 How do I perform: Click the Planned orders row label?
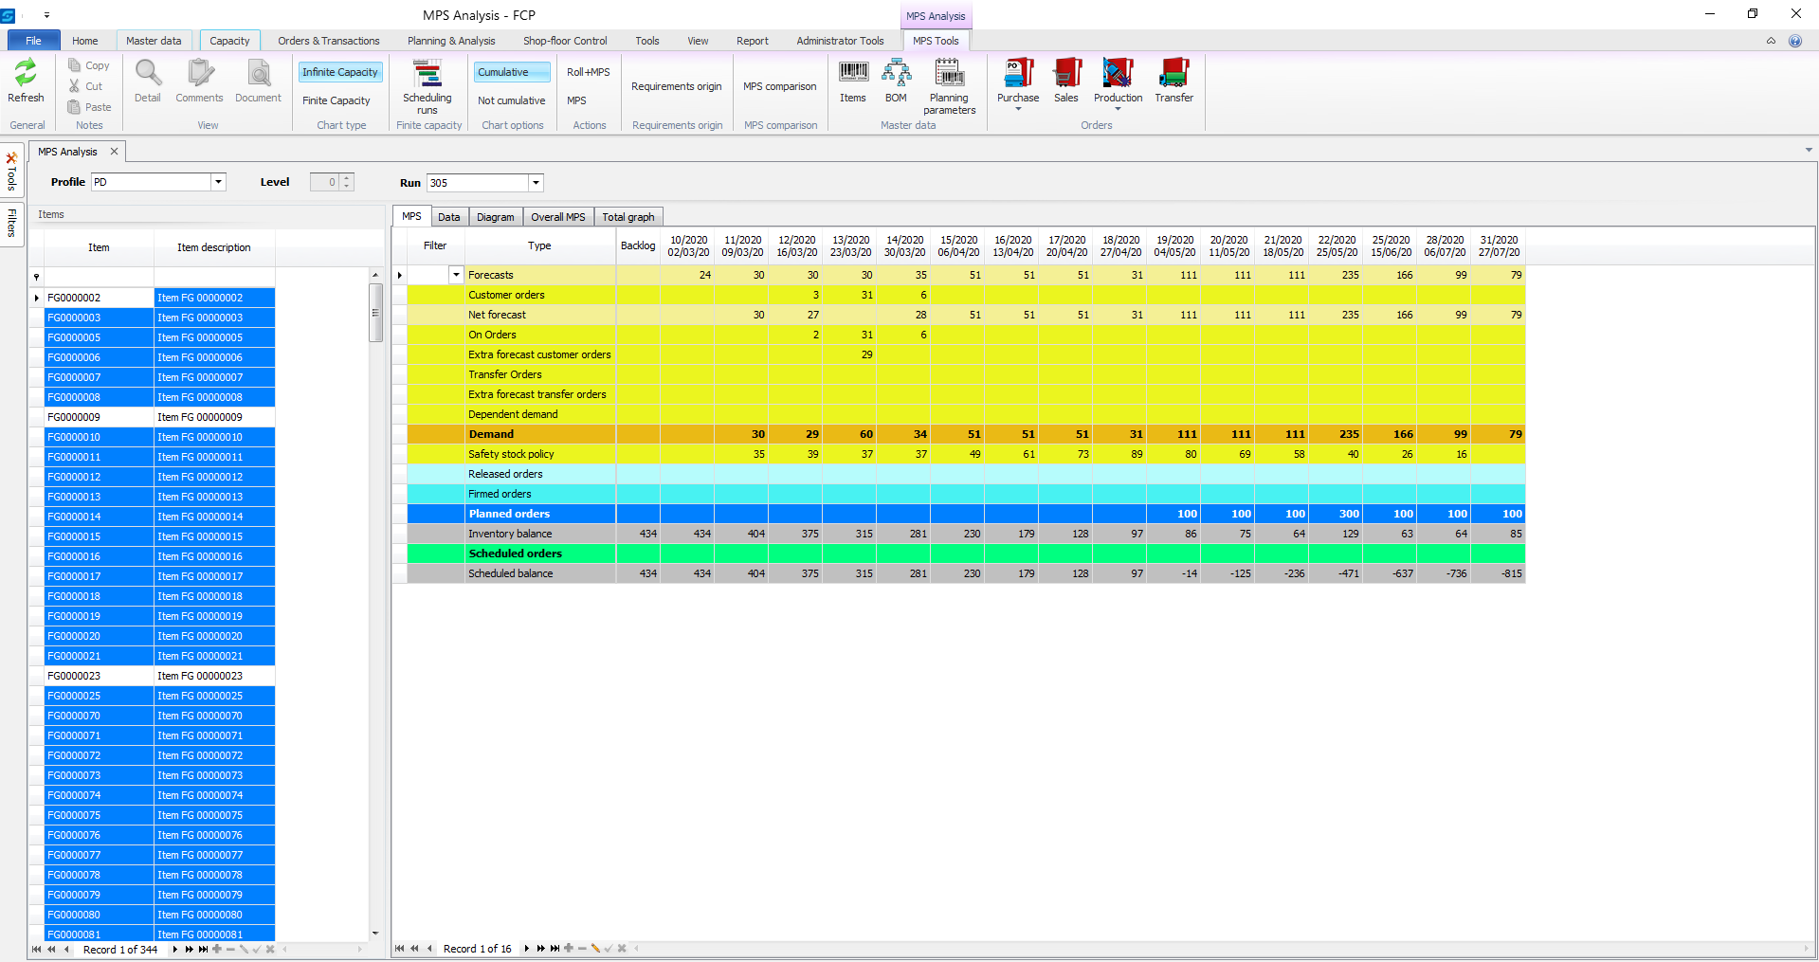[x=509, y=514]
